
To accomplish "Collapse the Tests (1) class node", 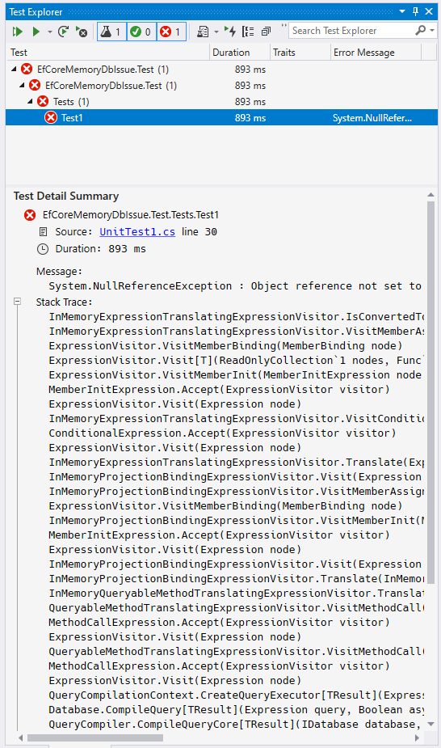I will click(30, 102).
